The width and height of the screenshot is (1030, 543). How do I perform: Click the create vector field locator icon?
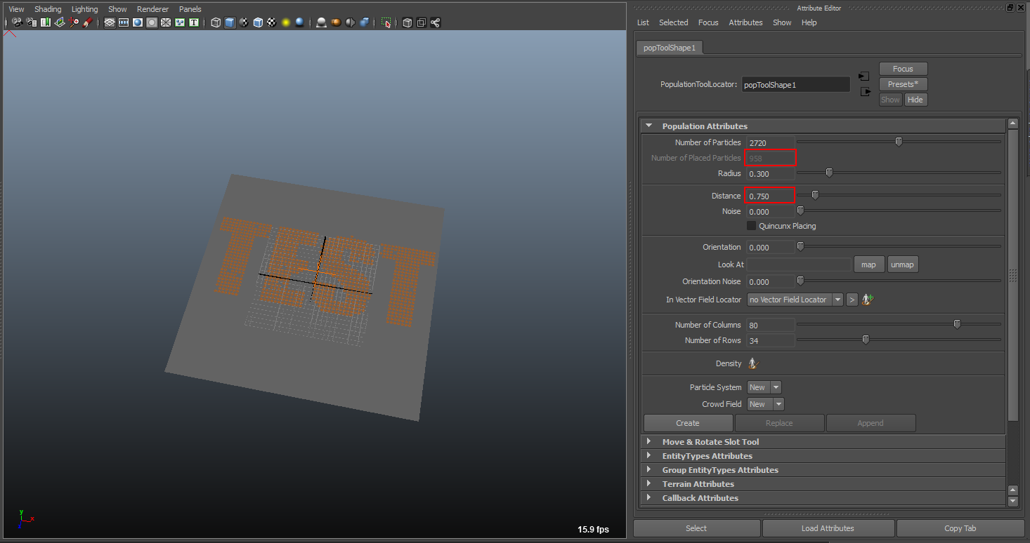[x=868, y=300]
